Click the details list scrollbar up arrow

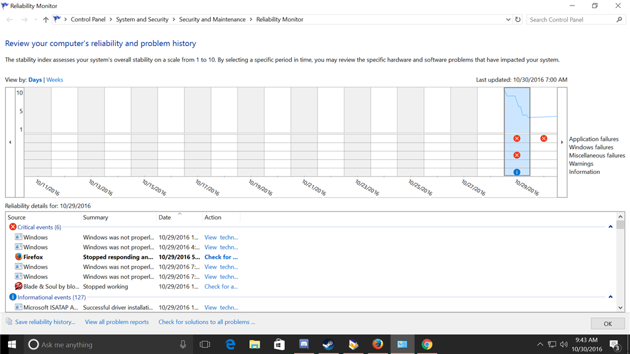pos(620,217)
